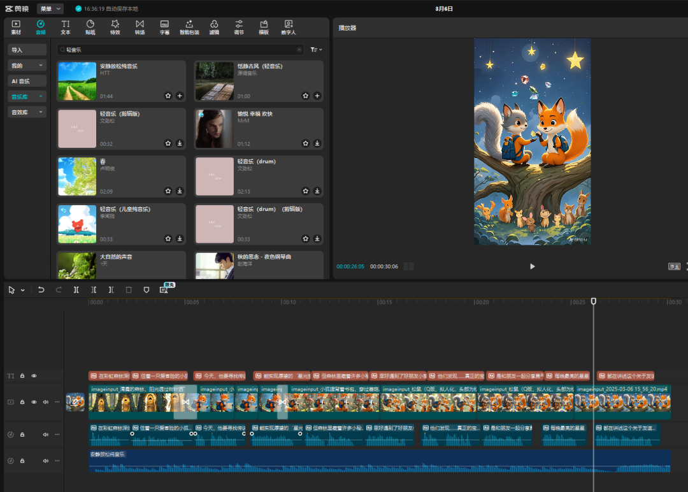Add 安静放松纯音乐 to the timeline
Screen dimensions: 688x492
(180, 96)
